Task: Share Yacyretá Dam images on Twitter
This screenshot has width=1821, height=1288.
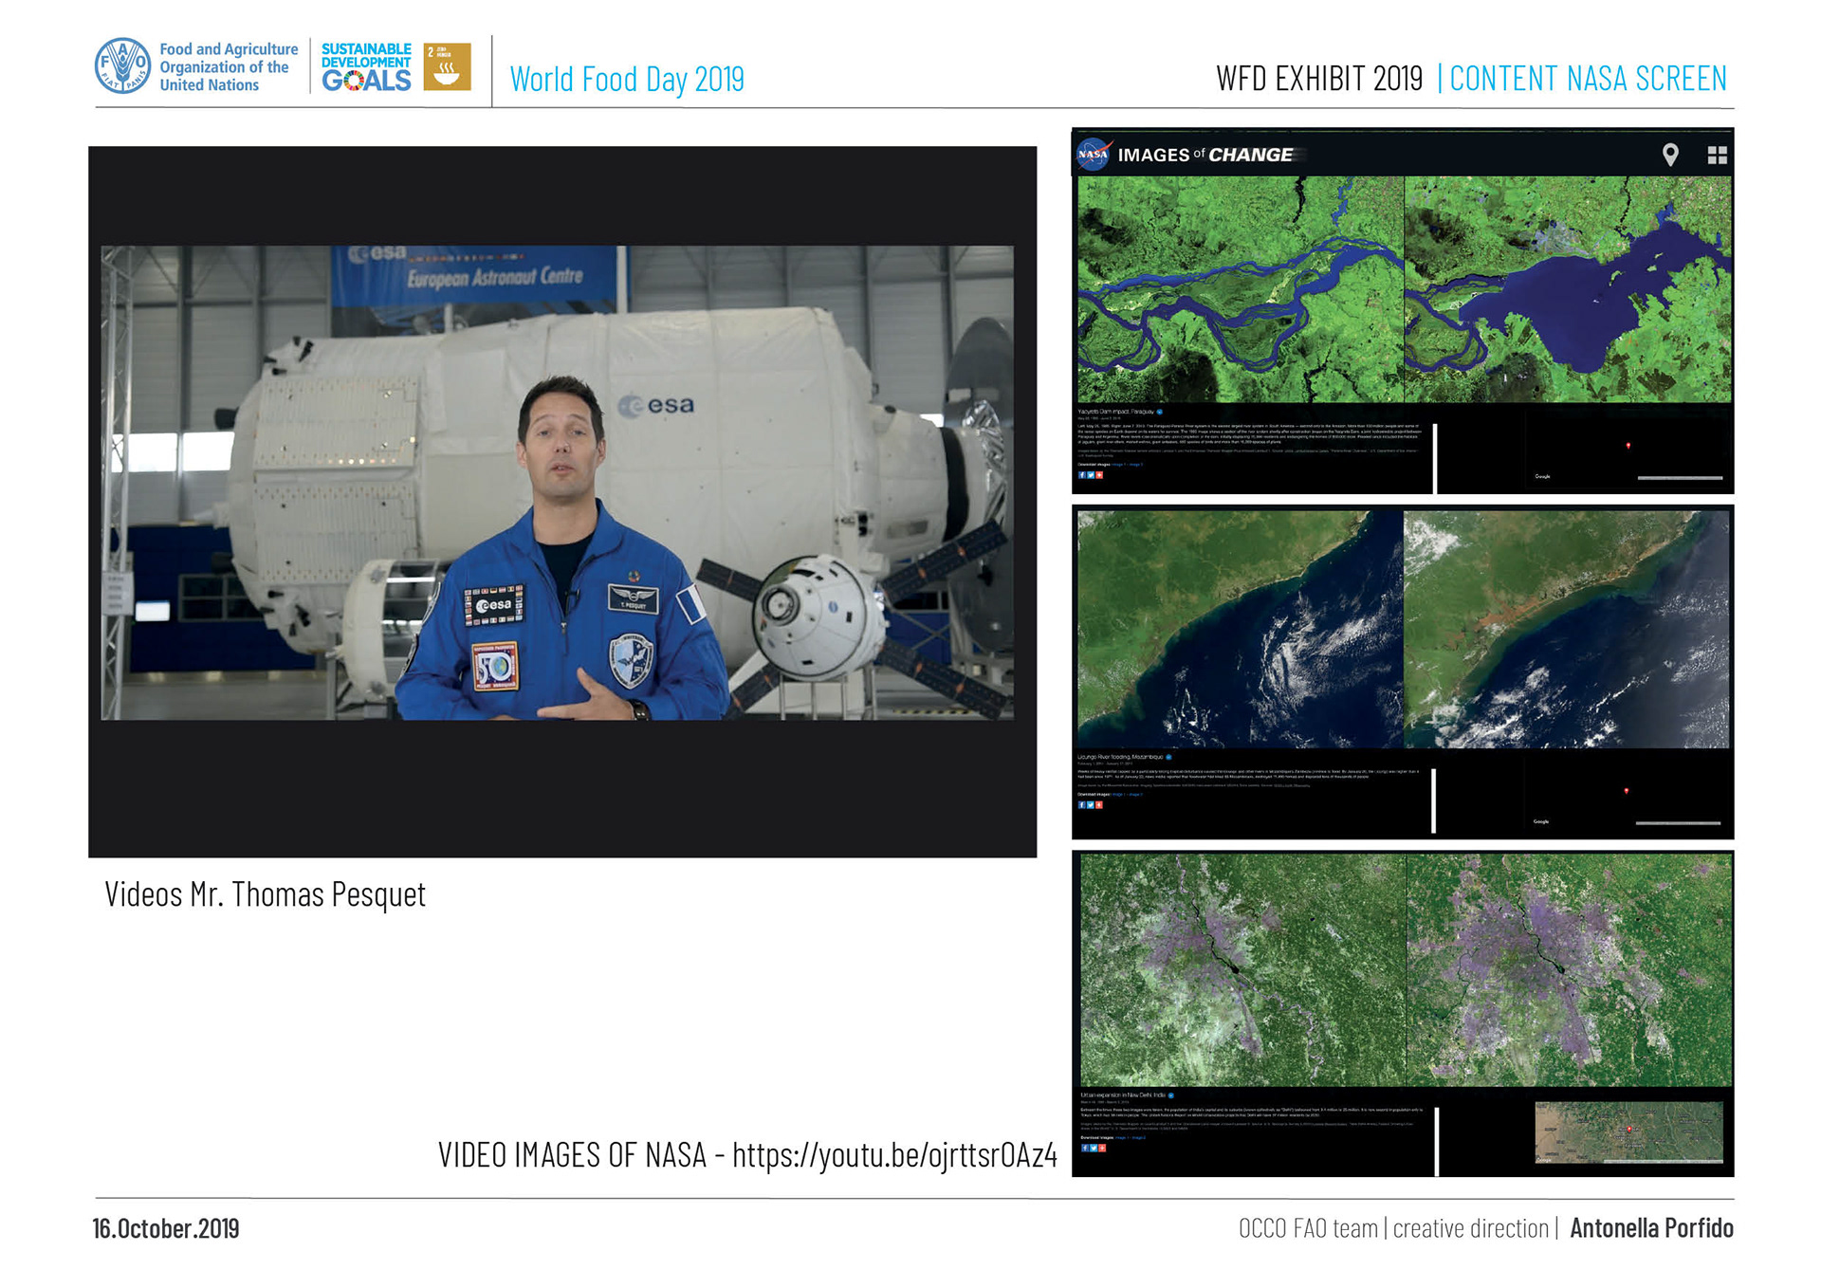Action: point(1091,475)
